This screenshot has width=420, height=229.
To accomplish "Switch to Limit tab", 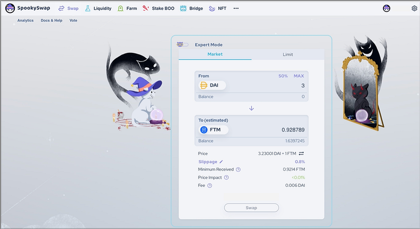I will click(288, 54).
